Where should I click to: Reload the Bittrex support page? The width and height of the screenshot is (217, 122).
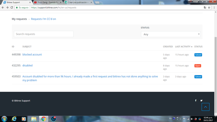click(12, 7)
